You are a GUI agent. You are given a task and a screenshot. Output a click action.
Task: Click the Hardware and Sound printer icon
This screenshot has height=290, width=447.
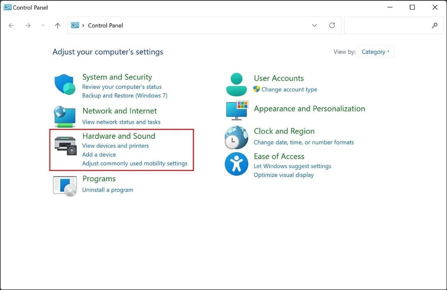65,146
